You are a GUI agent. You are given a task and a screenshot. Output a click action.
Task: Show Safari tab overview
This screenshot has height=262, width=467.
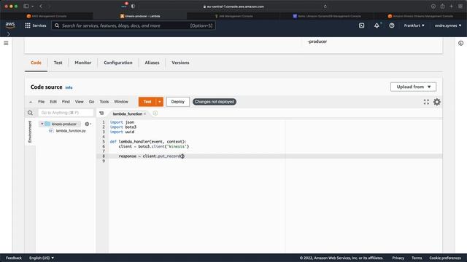[460, 7]
